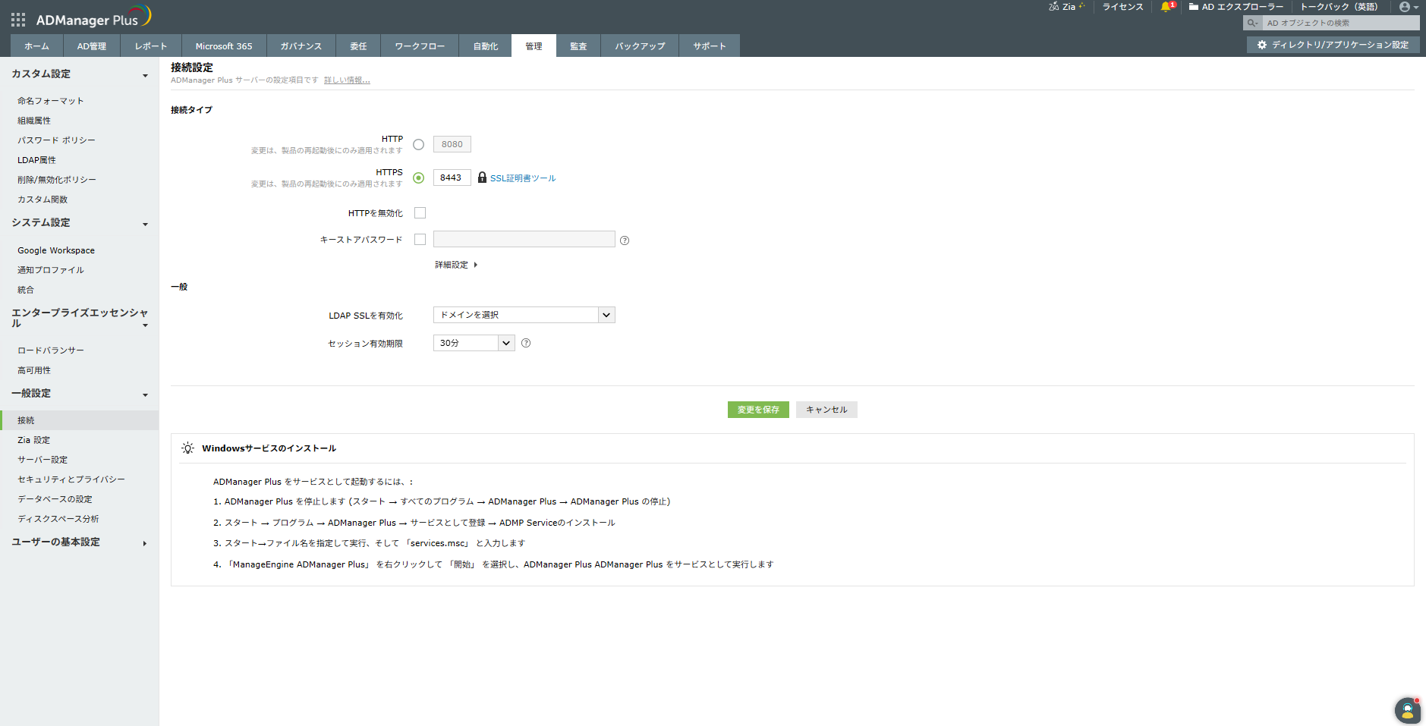Expand 詳細設定 advanced settings
This screenshot has height=726, width=1426.
456,265
